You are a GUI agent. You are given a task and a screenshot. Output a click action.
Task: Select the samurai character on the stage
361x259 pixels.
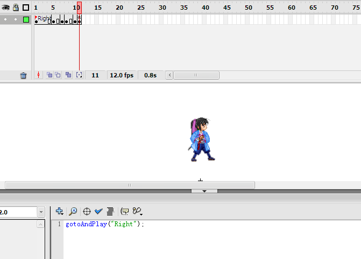pyautogui.click(x=202, y=139)
